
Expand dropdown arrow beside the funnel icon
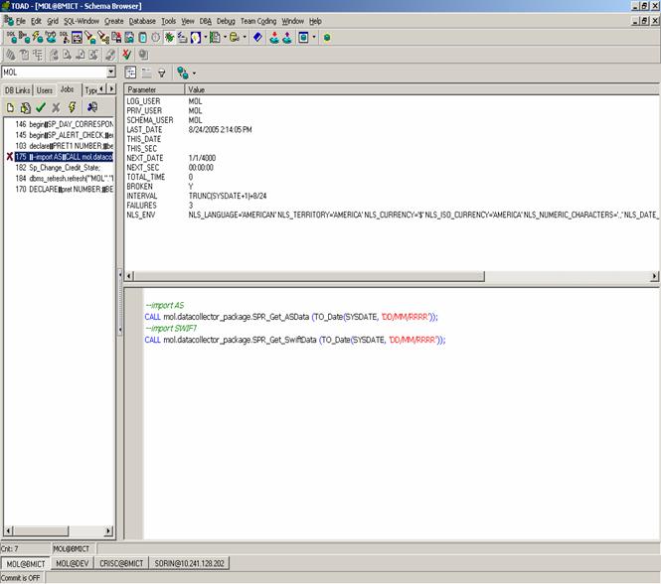(194, 73)
